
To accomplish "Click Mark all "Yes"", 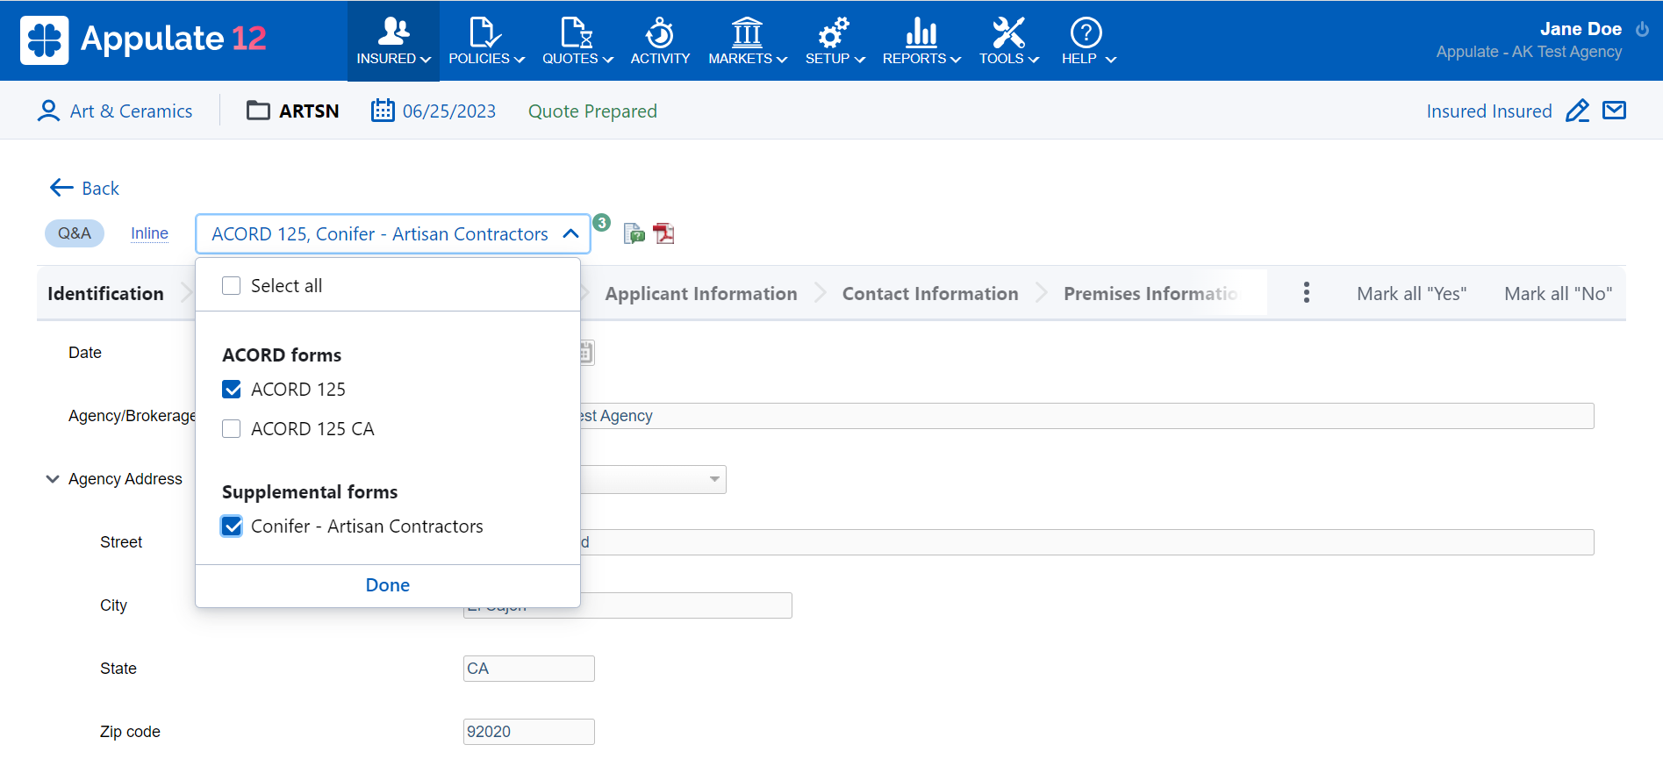I will tap(1411, 294).
